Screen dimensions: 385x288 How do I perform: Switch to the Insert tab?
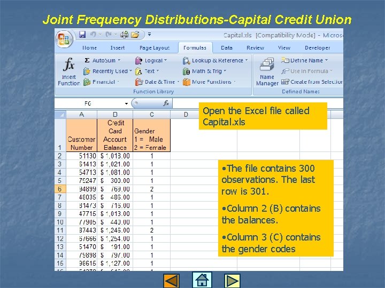pyautogui.click(x=117, y=48)
